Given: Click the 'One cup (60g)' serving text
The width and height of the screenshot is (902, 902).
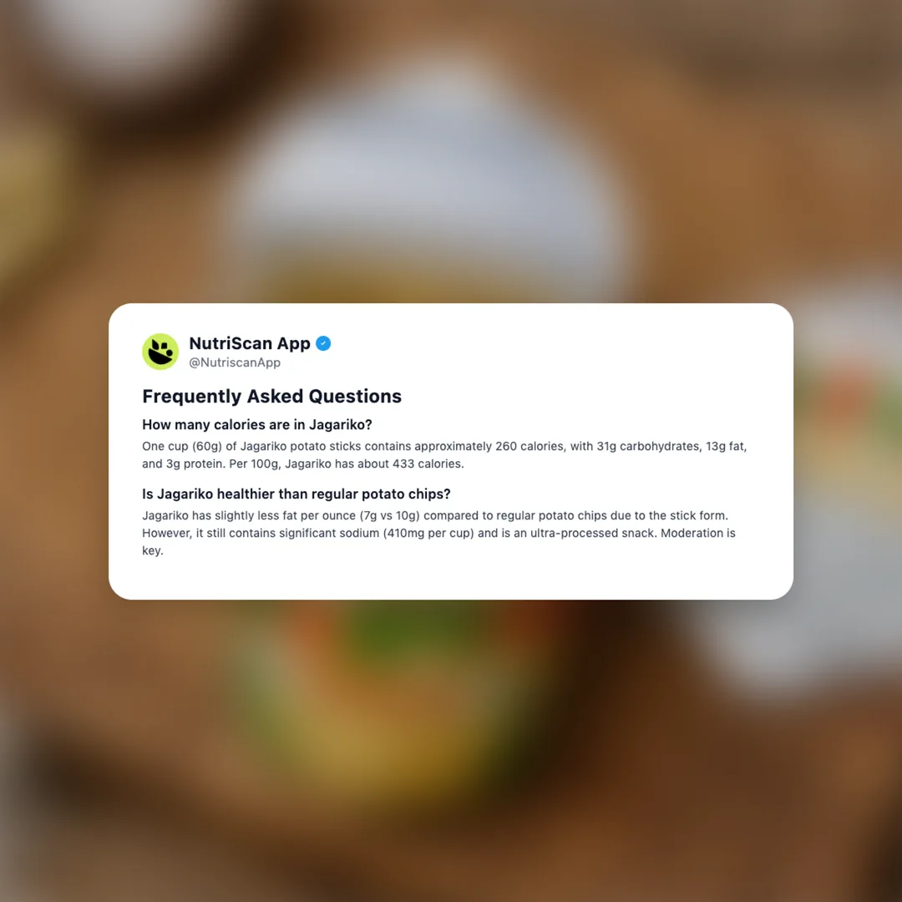Looking at the screenshot, I should [x=182, y=446].
